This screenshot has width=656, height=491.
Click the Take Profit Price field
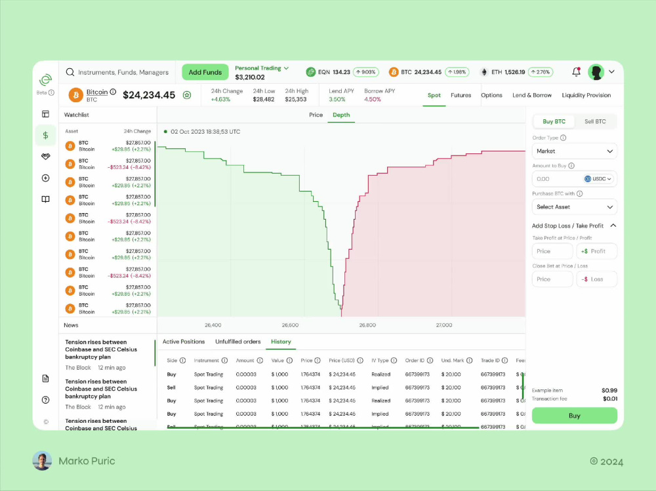pyautogui.click(x=552, y=251)
